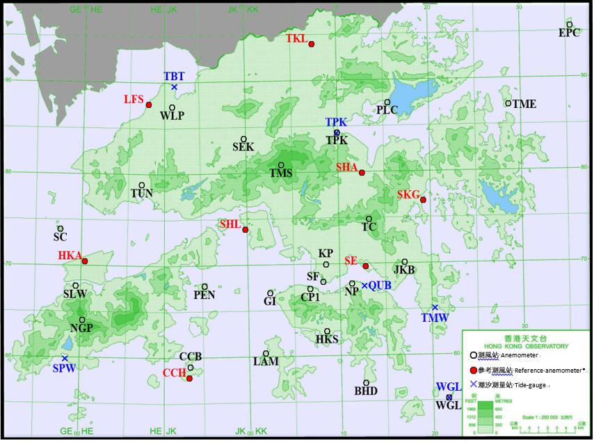Click the circle marker above SEK
This screenshot has height=443, width=594.
(x=243, y=139)
